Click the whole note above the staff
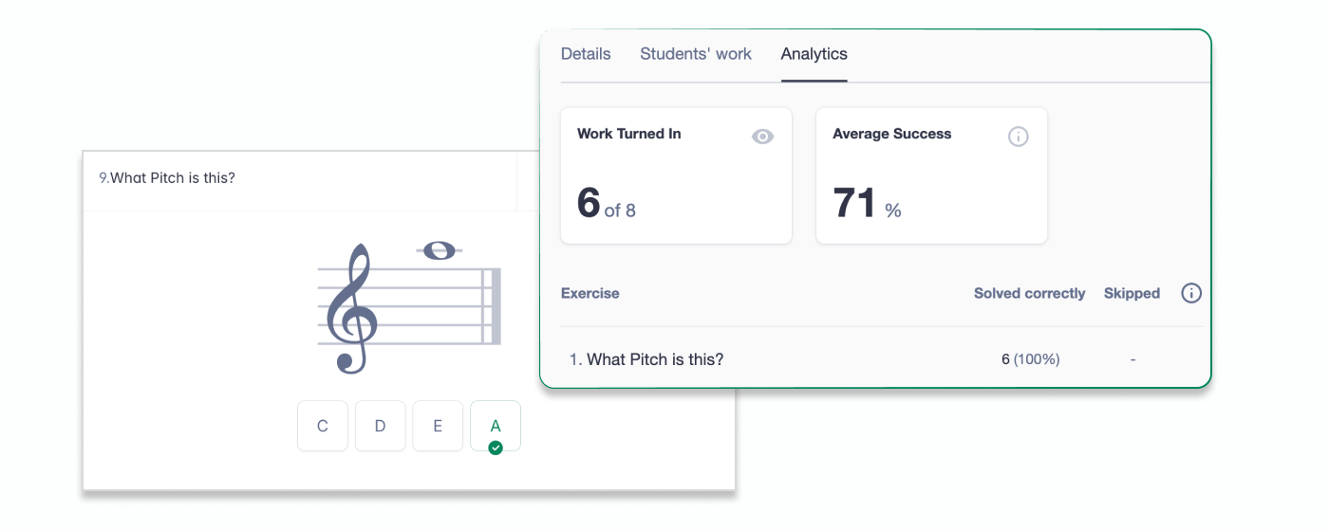Viewport: 1329px width, 531px height. [x=439, y=250]
